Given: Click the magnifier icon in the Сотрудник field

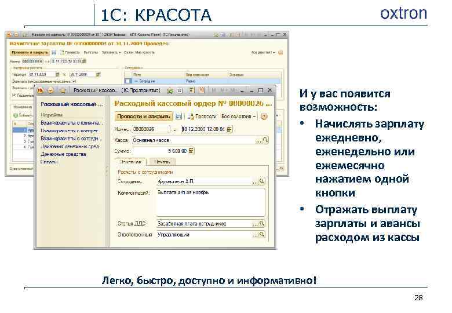Looking at the screenshot, I should (262, 181).
